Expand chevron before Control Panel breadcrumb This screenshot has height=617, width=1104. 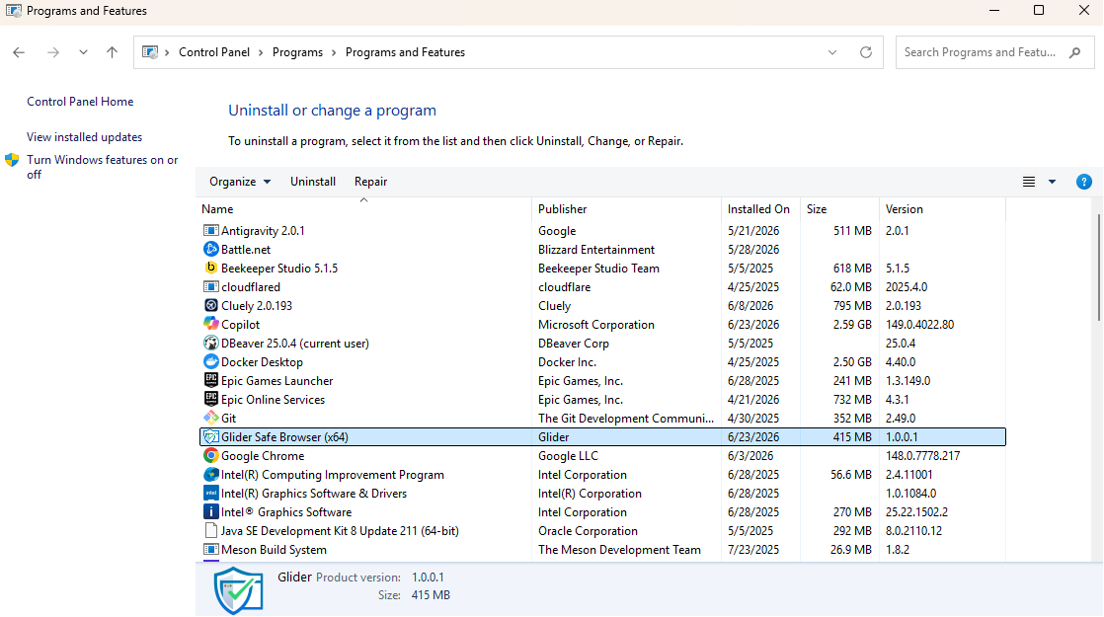pyautogui.click(x=168, y=52)
